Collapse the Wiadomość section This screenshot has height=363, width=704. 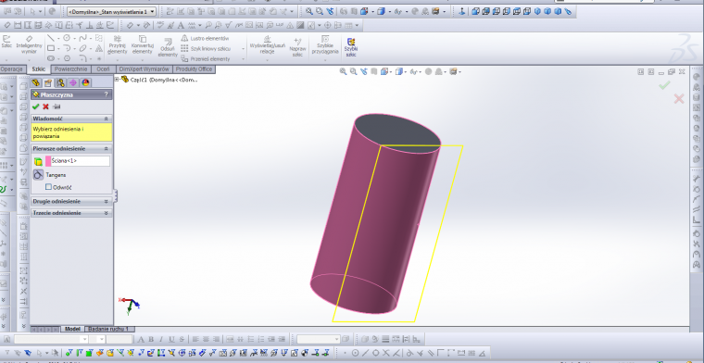[106, 119]
